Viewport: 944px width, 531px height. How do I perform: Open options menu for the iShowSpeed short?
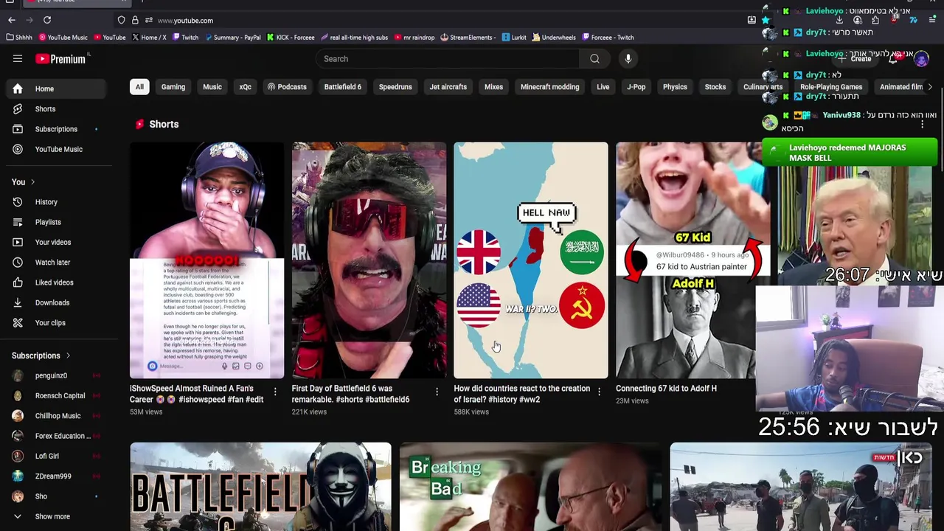[275, 392]
